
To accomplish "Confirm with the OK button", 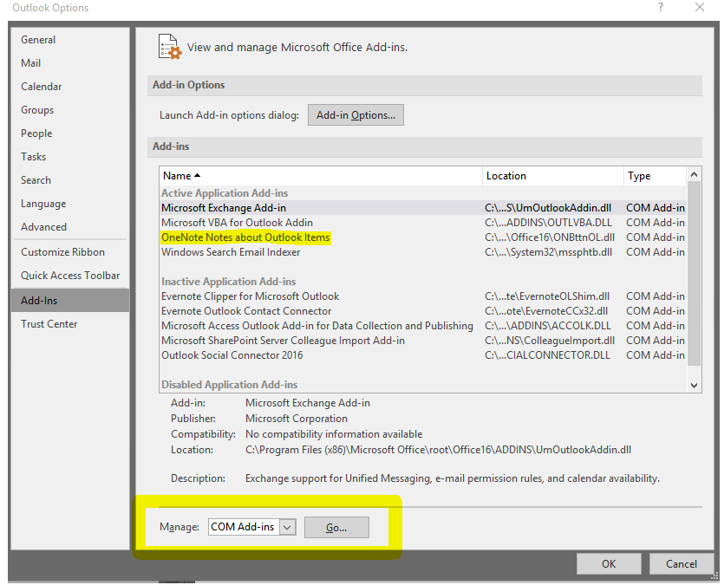I will tap(609, 564).
